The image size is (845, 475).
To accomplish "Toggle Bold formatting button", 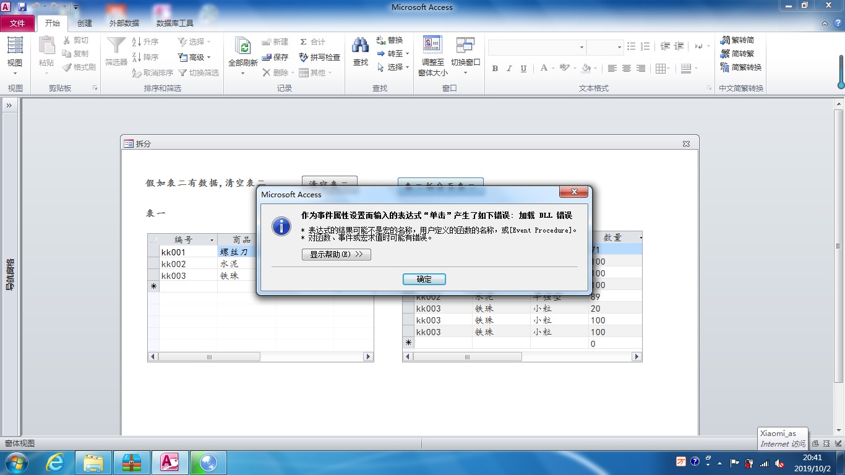I will pos(495,69).
